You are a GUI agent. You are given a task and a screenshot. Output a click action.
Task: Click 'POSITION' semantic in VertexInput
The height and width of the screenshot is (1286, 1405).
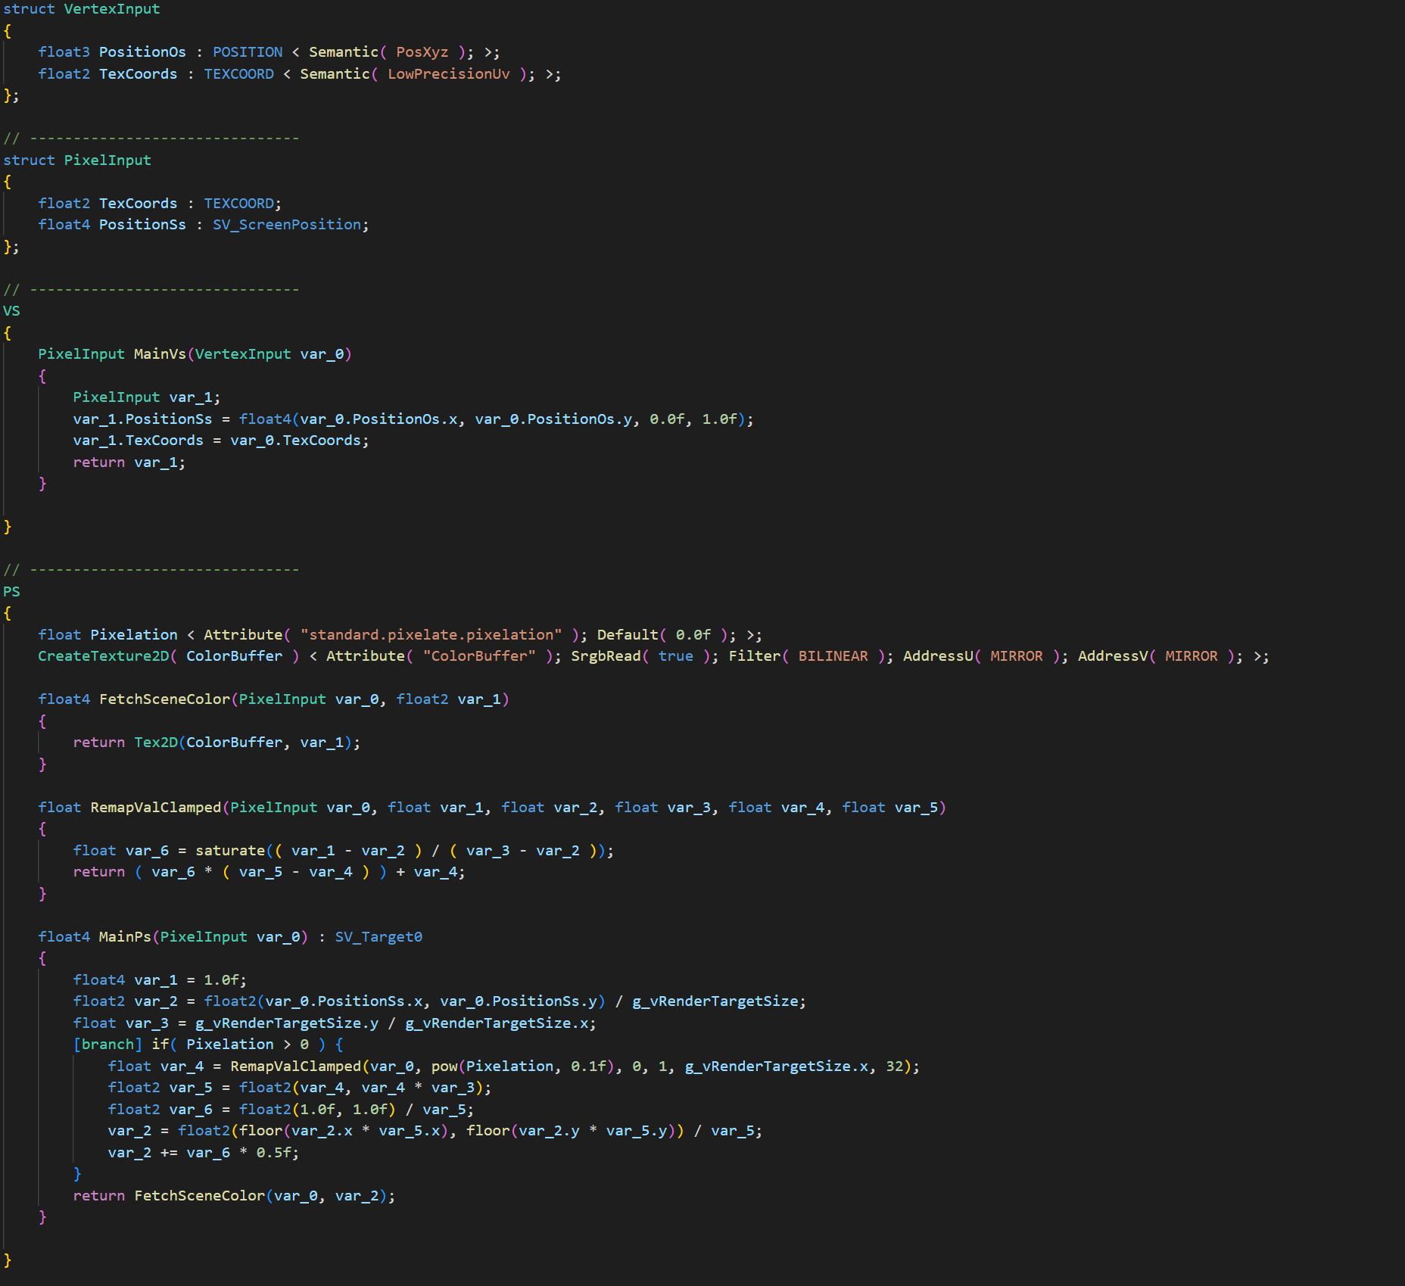pos(248,52)
